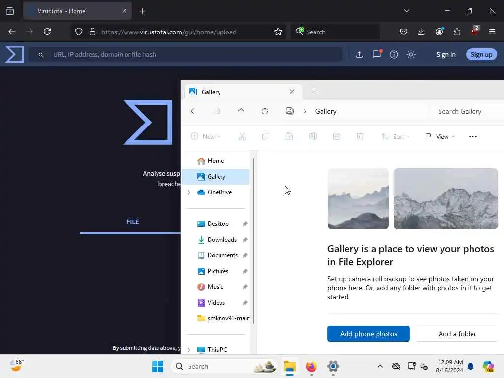
Task: Open the weather widget showing 68°
Action: 16,366
